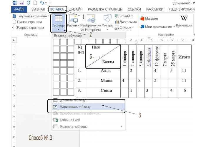The width and height of the screenshot is (206, 147).
Task: Click the Итого column header
Action: (184, 57)
